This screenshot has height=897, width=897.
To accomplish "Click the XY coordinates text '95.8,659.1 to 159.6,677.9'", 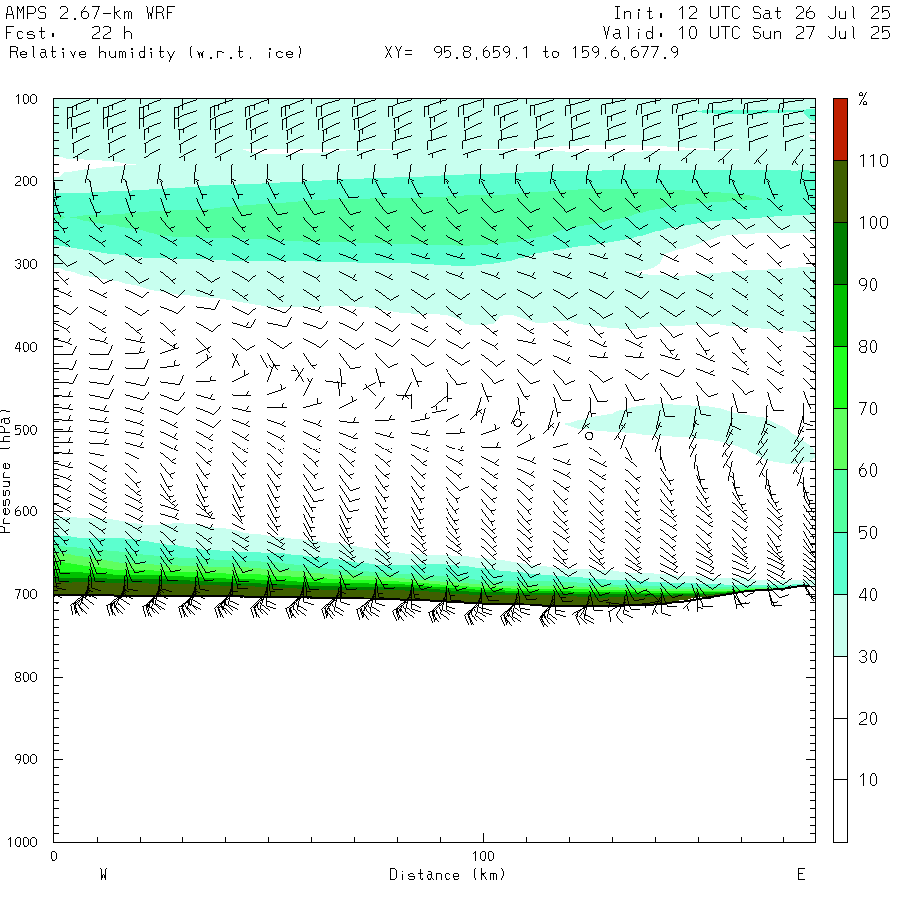I will 555,53.
